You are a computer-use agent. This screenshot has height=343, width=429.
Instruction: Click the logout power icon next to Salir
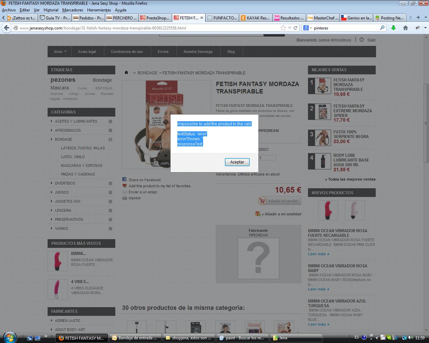pos(362,40)
